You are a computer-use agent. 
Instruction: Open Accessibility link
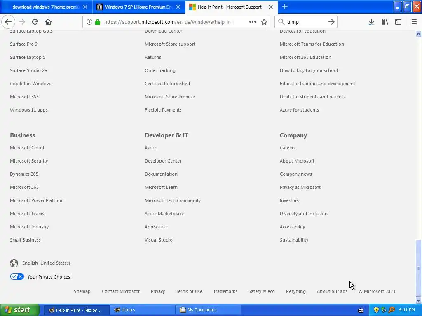pos(293,227)
